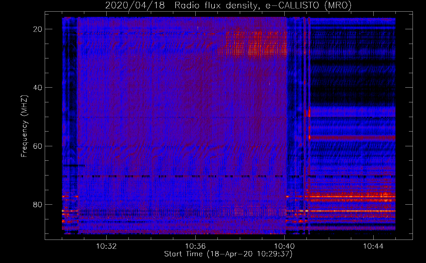Screen dimensions: 426x263
Task: Click the '40' frequency tick label
Action: [x=38, y=88]
